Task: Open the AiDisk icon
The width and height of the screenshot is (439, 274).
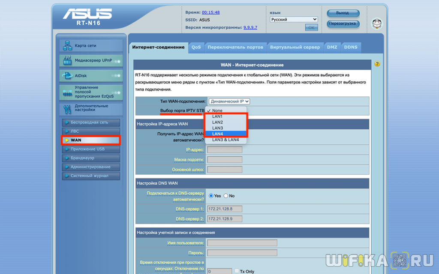Action: (x=67, y=75)
